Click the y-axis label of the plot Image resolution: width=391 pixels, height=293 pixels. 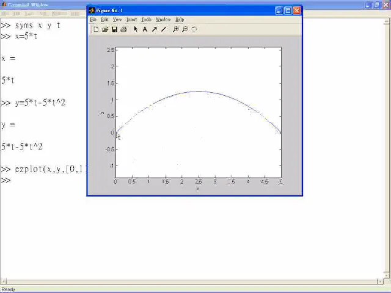(101, 113)
